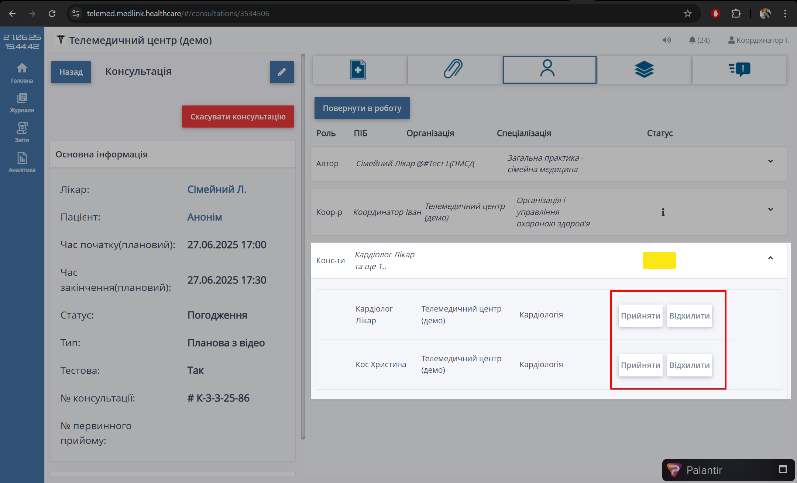Screen dimensions: 797x483
Task: Open Журнали section in sidebar
Action: (22, 103)
